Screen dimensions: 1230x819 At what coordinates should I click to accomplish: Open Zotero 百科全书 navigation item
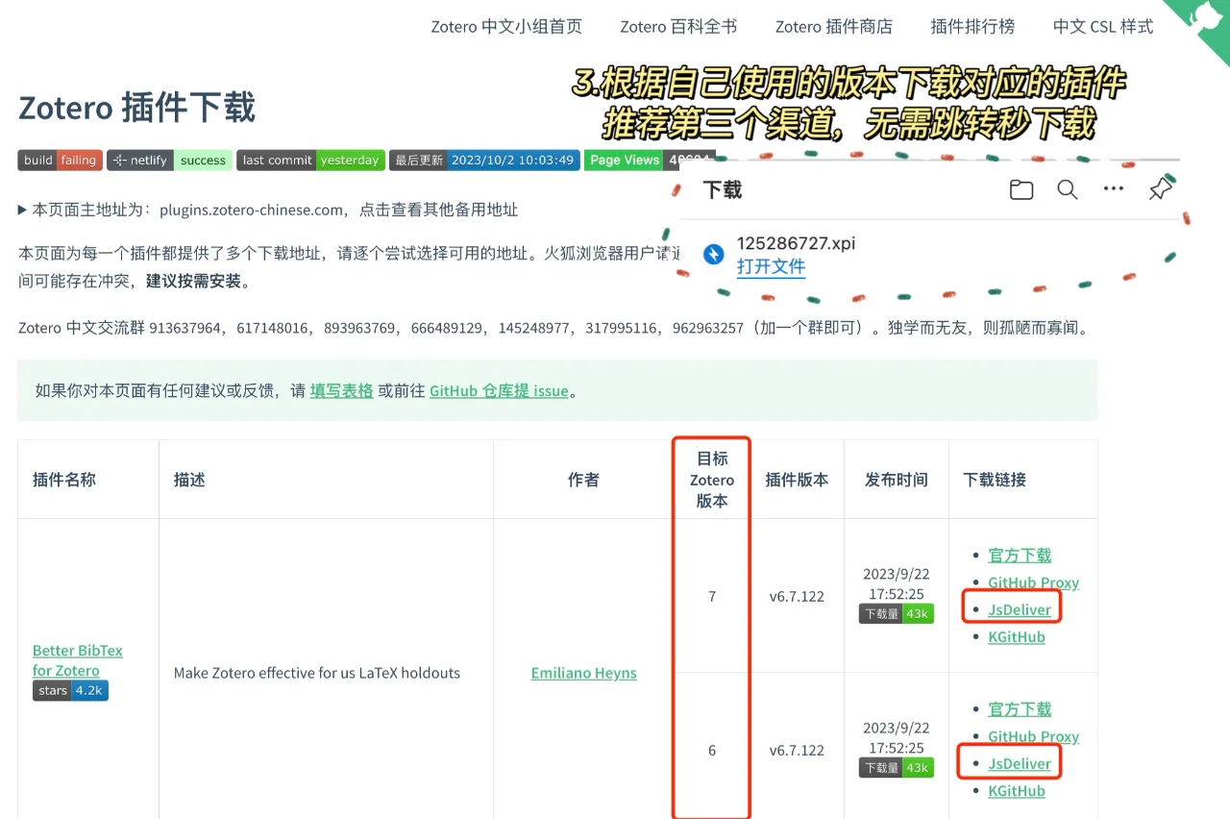tap(678, 26)
